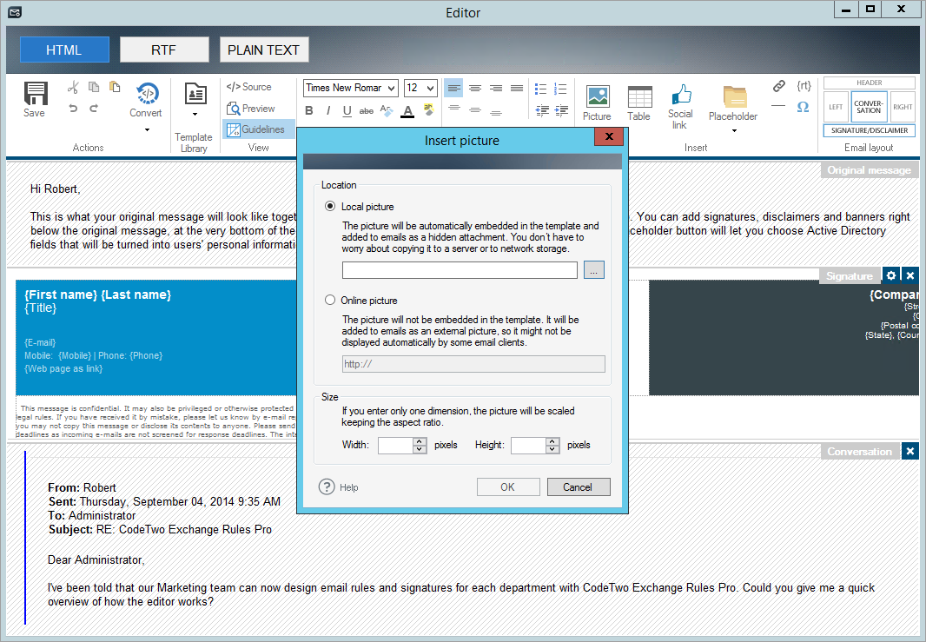Select align right paragraph

pos(496,88)
